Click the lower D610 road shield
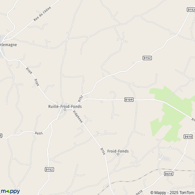Viewport: 195px width, 195px height. 169,174
